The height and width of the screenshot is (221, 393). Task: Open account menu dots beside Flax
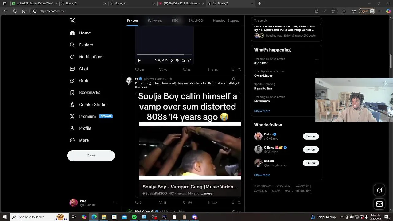click(x=116, y=203)
